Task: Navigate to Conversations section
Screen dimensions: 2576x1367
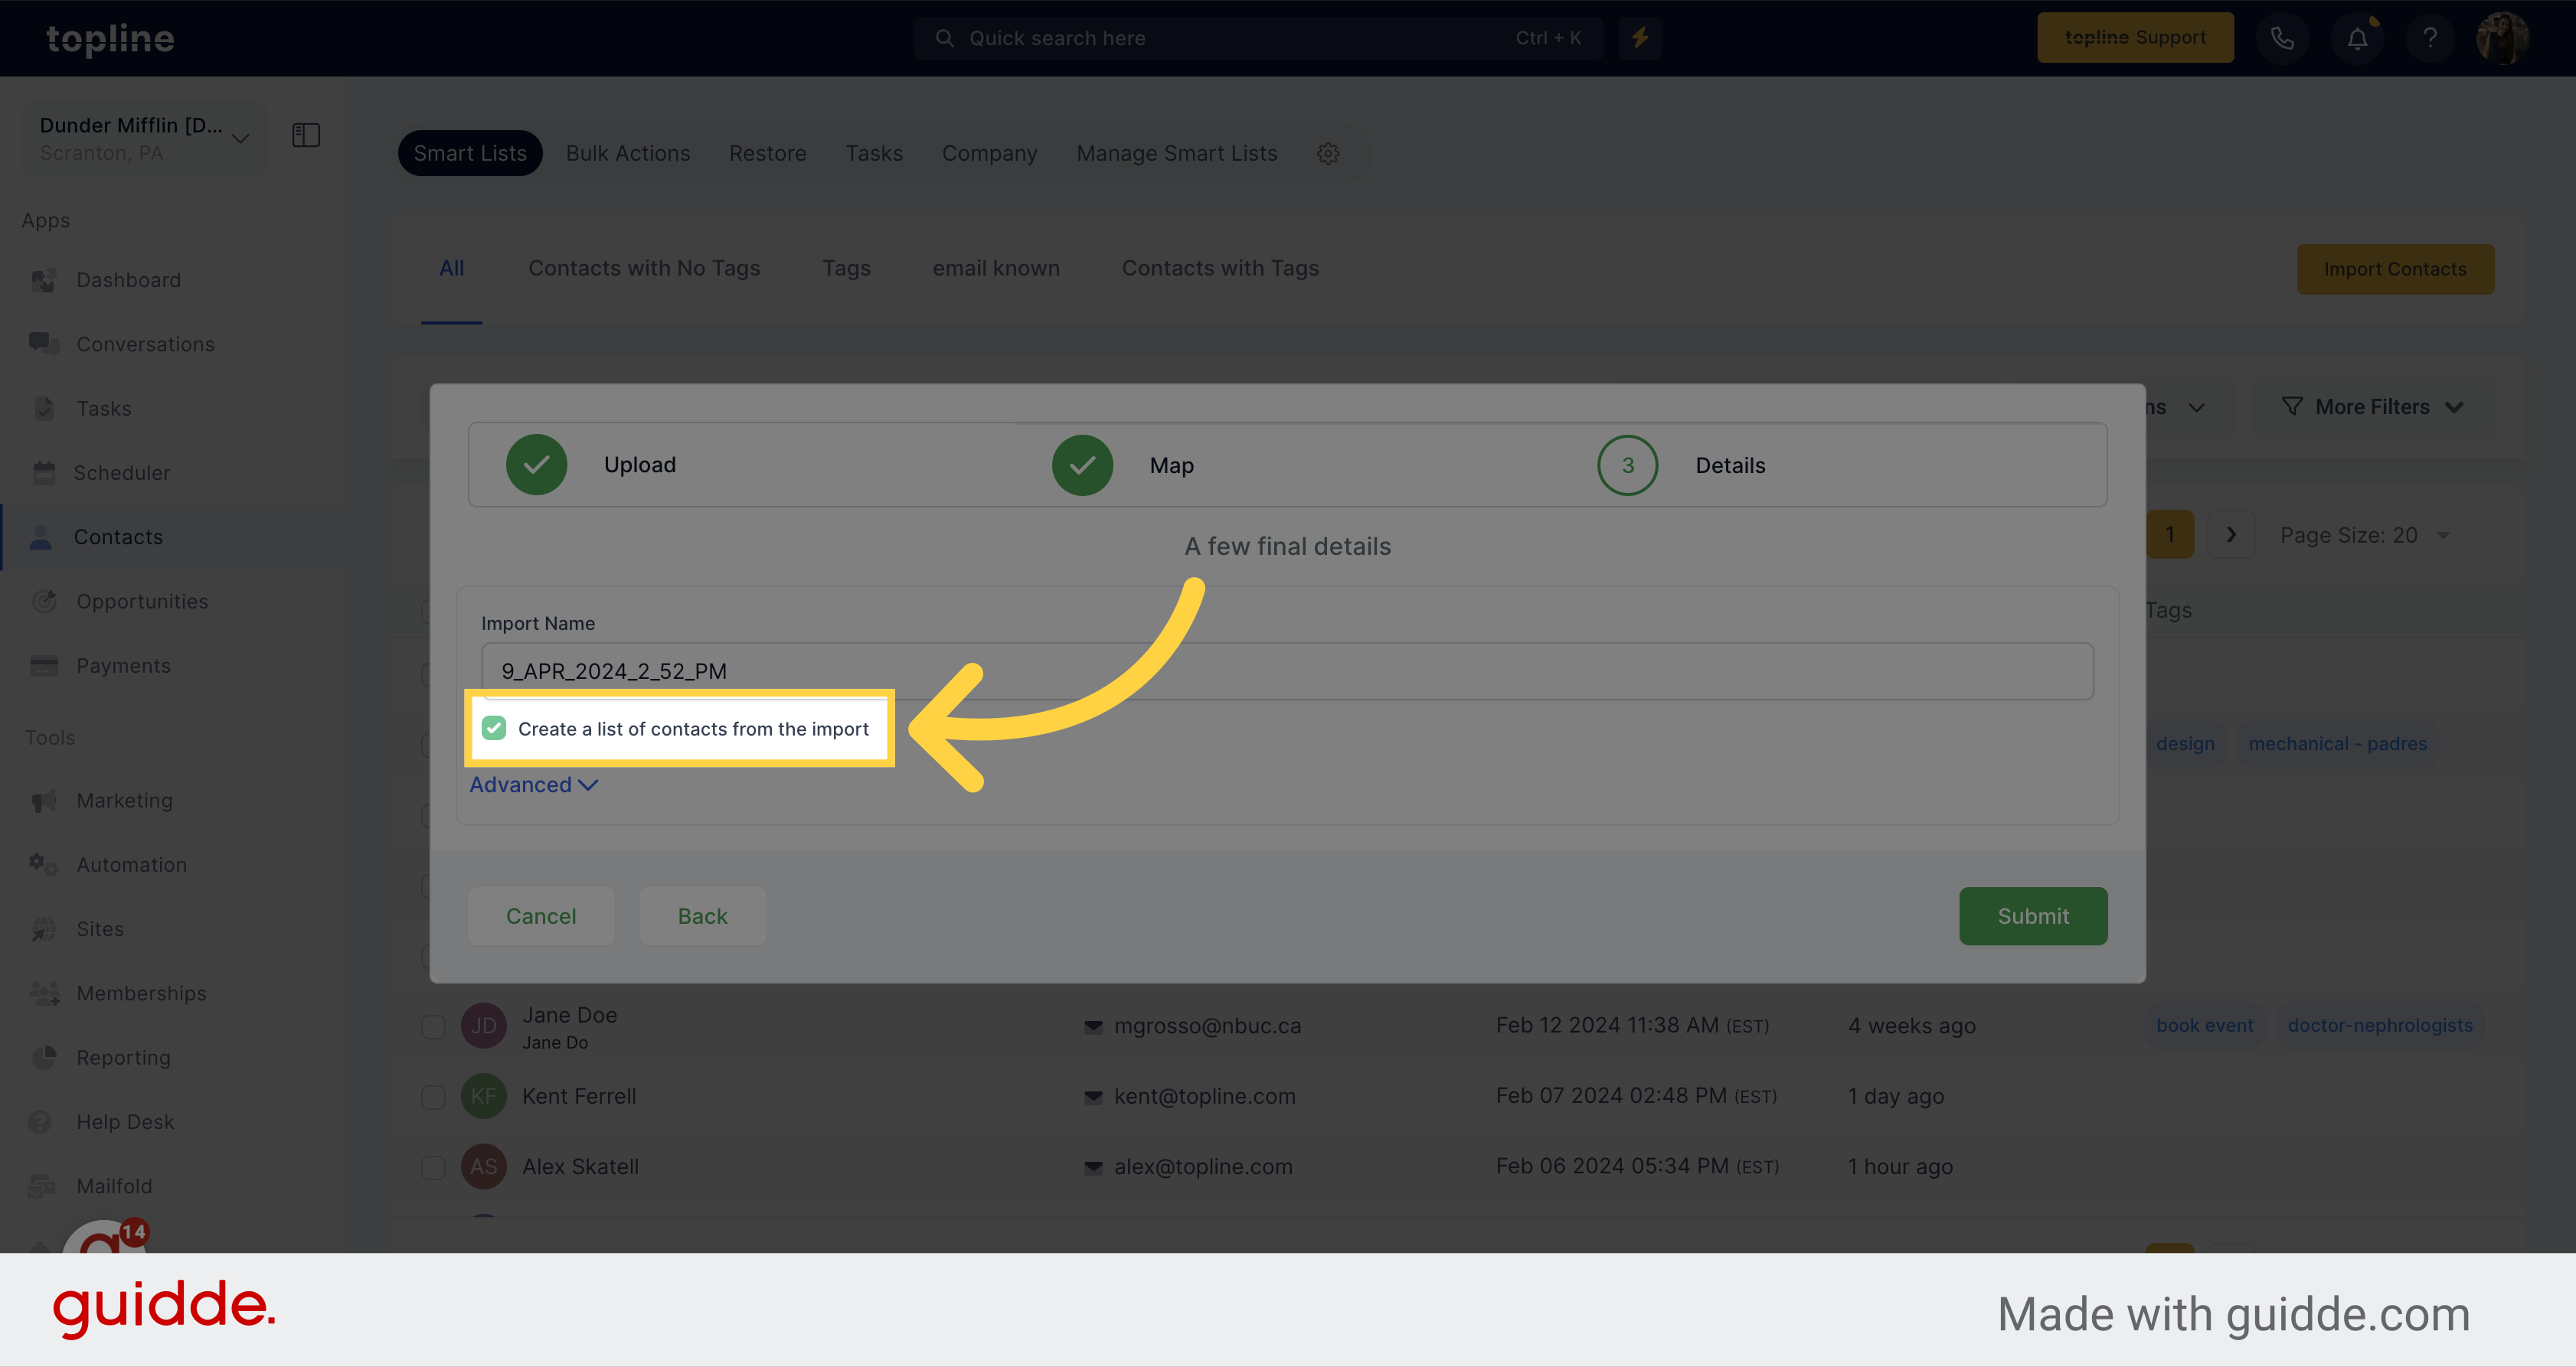Action: [x=145, y=342]
